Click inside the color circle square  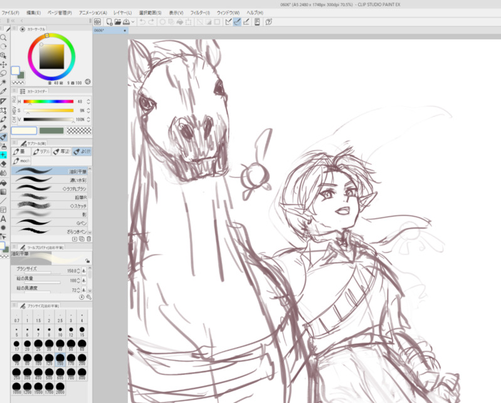[52, 56]
